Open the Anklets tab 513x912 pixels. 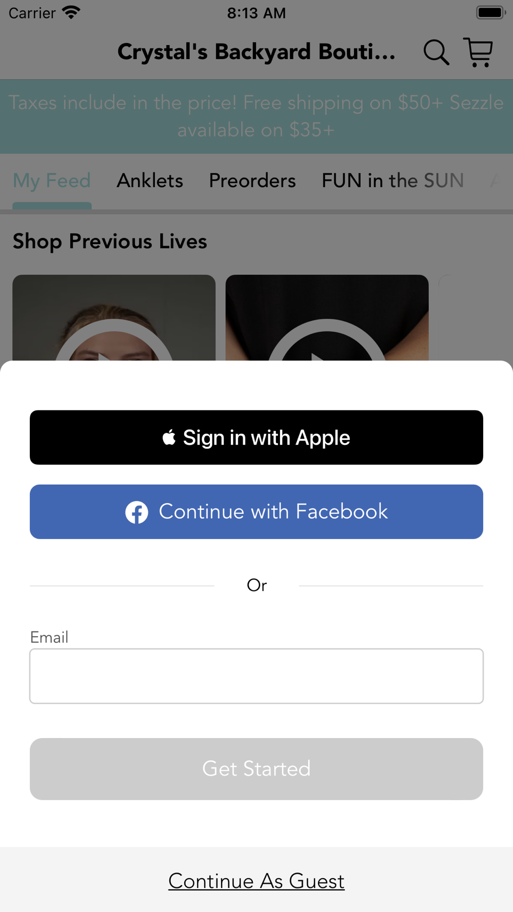150,181
